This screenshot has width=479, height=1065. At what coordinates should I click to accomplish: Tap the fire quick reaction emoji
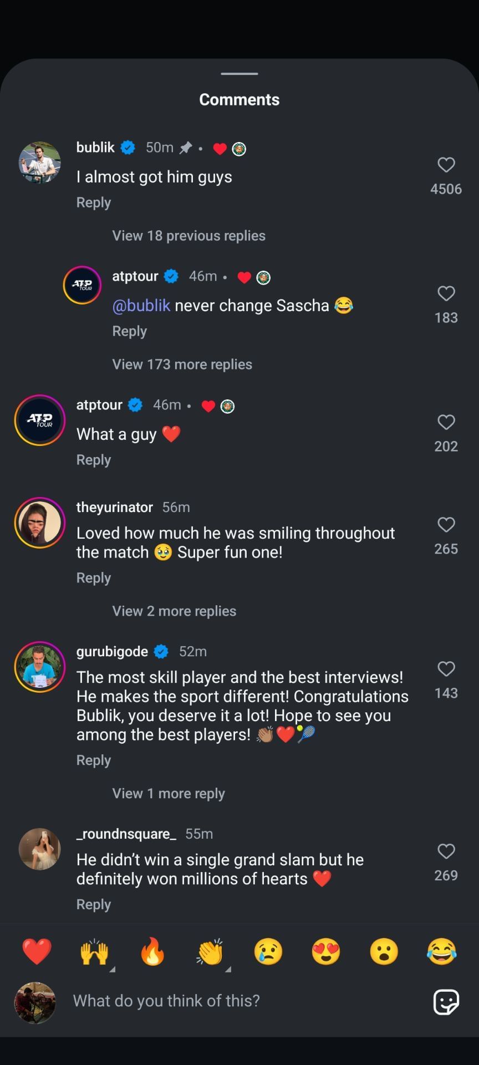152,952
